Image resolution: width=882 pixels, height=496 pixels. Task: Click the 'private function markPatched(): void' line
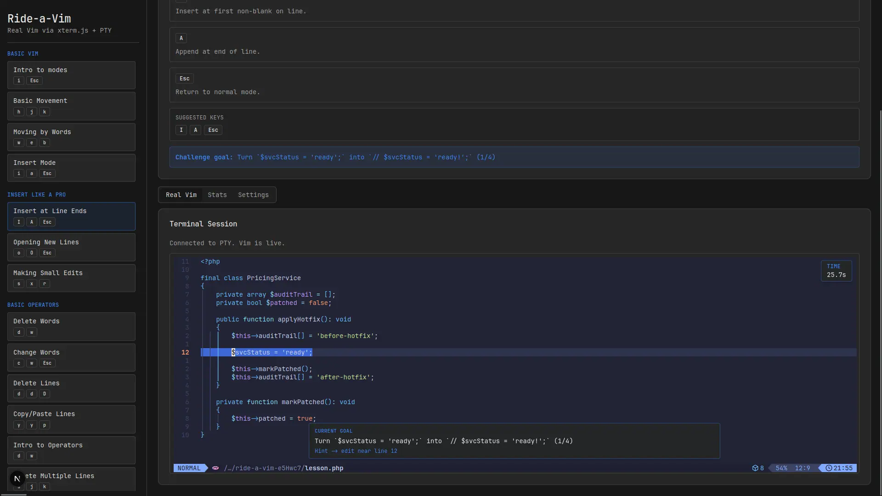click(285, 402)
